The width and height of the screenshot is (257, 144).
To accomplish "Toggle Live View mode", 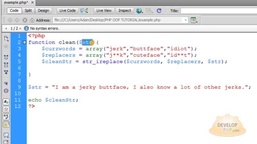I will [x=104, y=11].
